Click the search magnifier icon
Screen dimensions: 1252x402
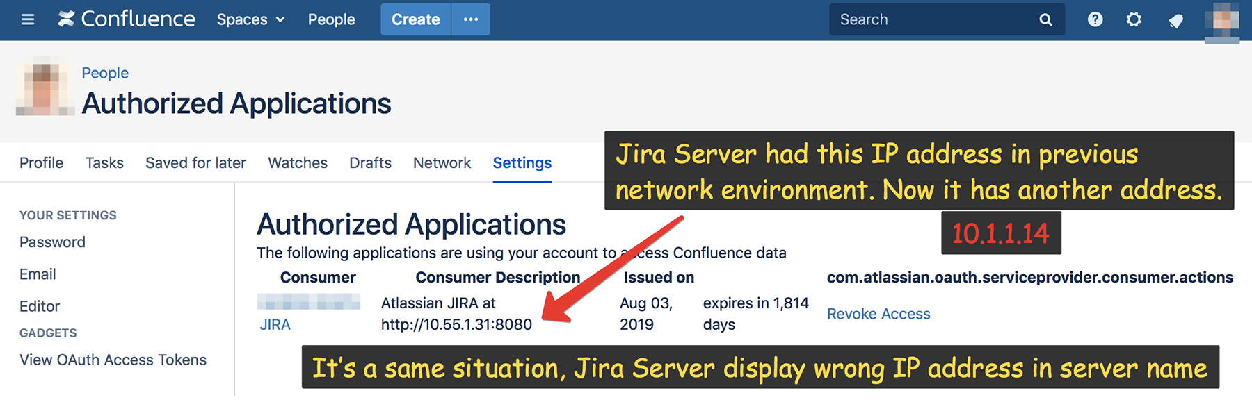click(1045, 19)
